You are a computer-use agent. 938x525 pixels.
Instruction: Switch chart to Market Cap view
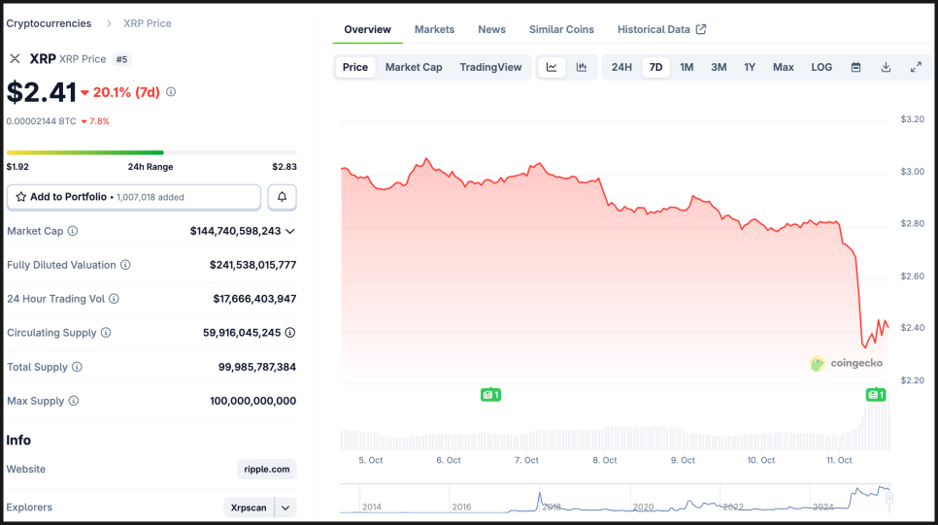coord(414,67)
